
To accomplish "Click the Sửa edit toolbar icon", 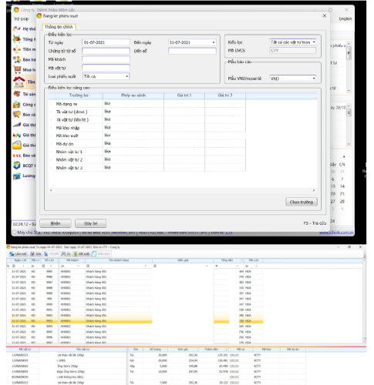I will pyautogui.click(x=32, y=254).
